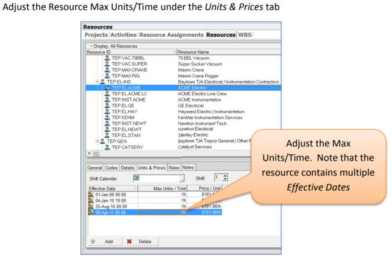Select the 04-Jan-10 19:00 effective date

coord(110,201)
